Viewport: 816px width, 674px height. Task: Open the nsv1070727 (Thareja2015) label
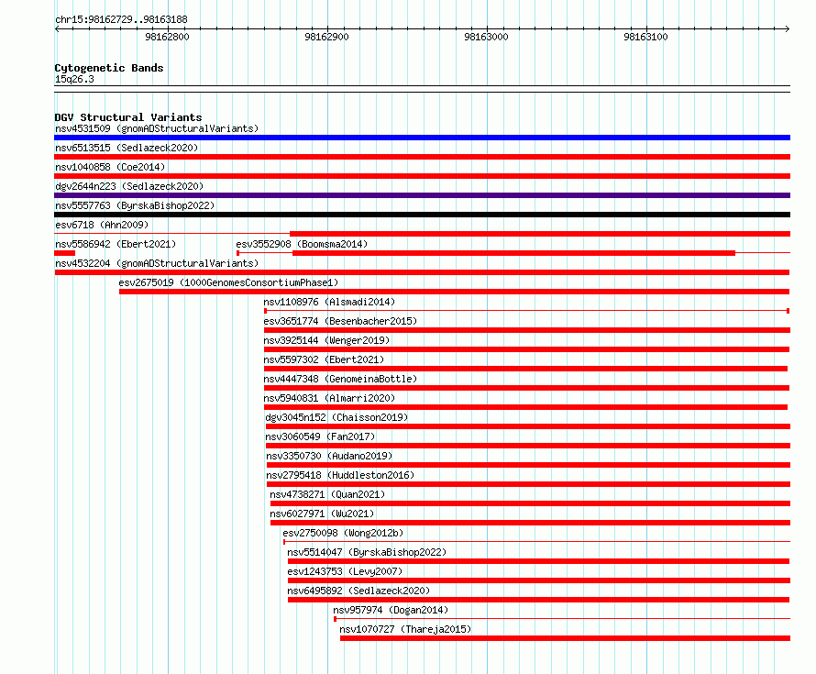[405, 629]
